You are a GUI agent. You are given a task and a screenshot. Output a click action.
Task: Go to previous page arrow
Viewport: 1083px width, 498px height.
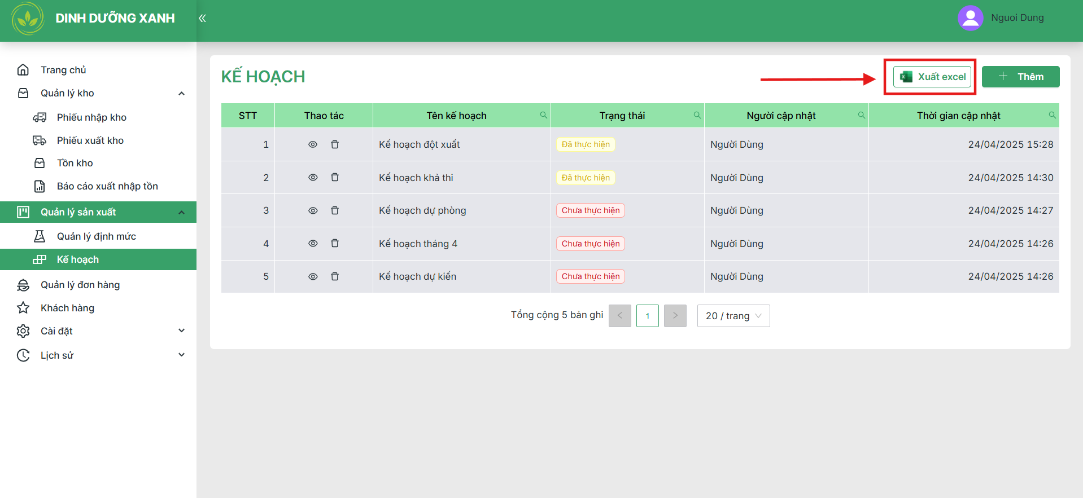pos(620,316)
